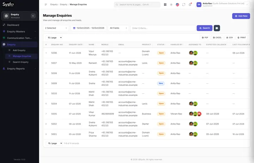Click Open status badge for 5006
The image size is (254, 163).
point(161,53)
